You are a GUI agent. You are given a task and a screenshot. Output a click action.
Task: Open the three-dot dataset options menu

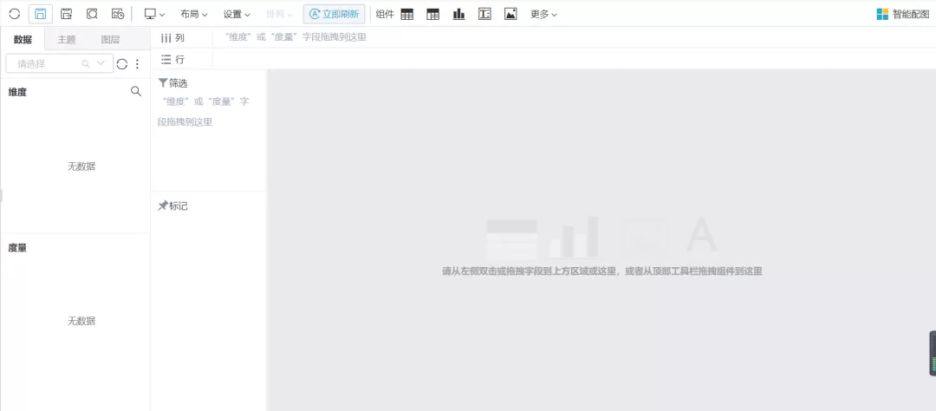(137, 64)
